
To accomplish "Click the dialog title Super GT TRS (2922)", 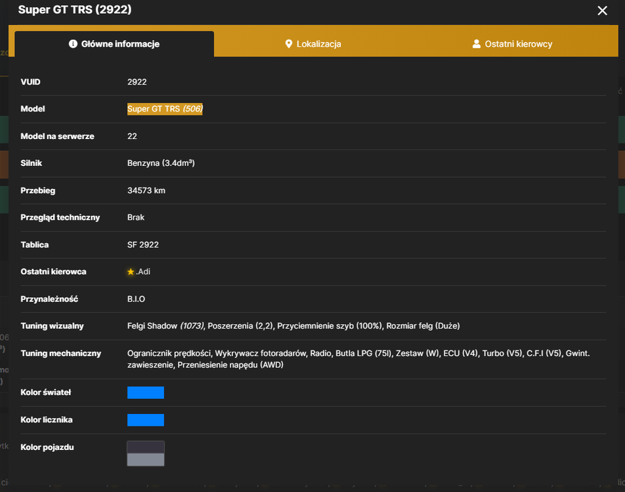I will pyautogui.click(x=75, y=10).
